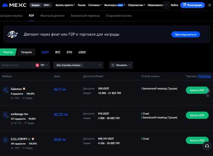Click S.S.L√CRYPT's maker avatar

coord(6,140)
